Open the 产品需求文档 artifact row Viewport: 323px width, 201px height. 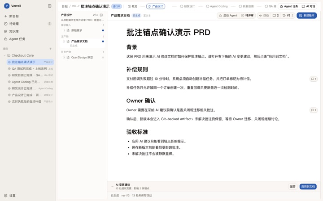click(83, 43)
